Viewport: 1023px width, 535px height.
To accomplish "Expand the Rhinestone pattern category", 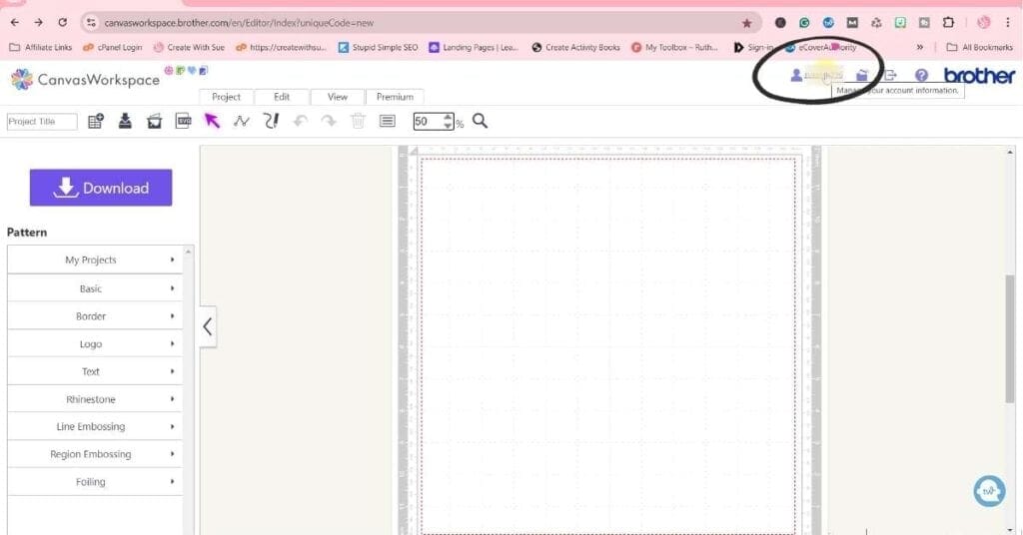I will click(x=95, y=399).
